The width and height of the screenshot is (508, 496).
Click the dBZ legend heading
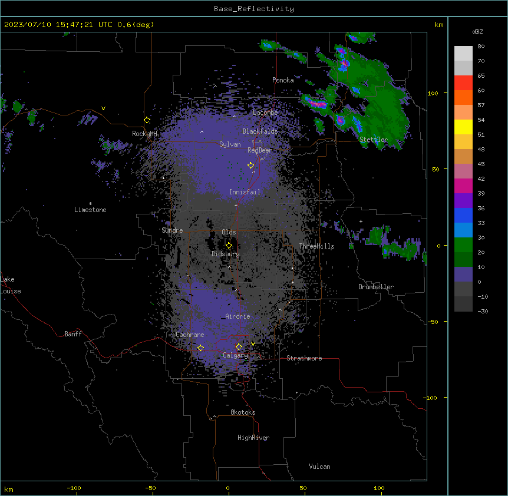(x=477, y=32)
